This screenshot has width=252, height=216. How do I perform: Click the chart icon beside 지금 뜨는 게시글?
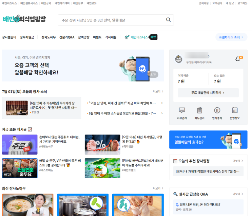point(30,129)
